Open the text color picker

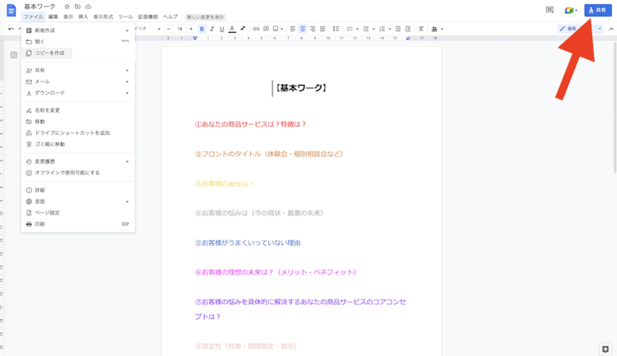pyautogui.click(x=232, y=29)
